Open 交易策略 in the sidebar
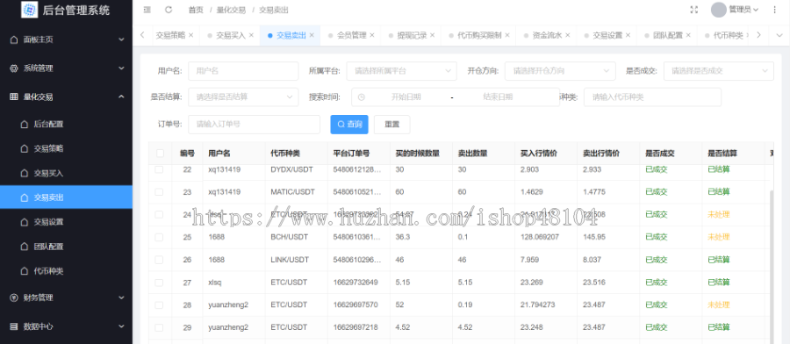Viewport: 790px width, 344px height. (66, 148)
